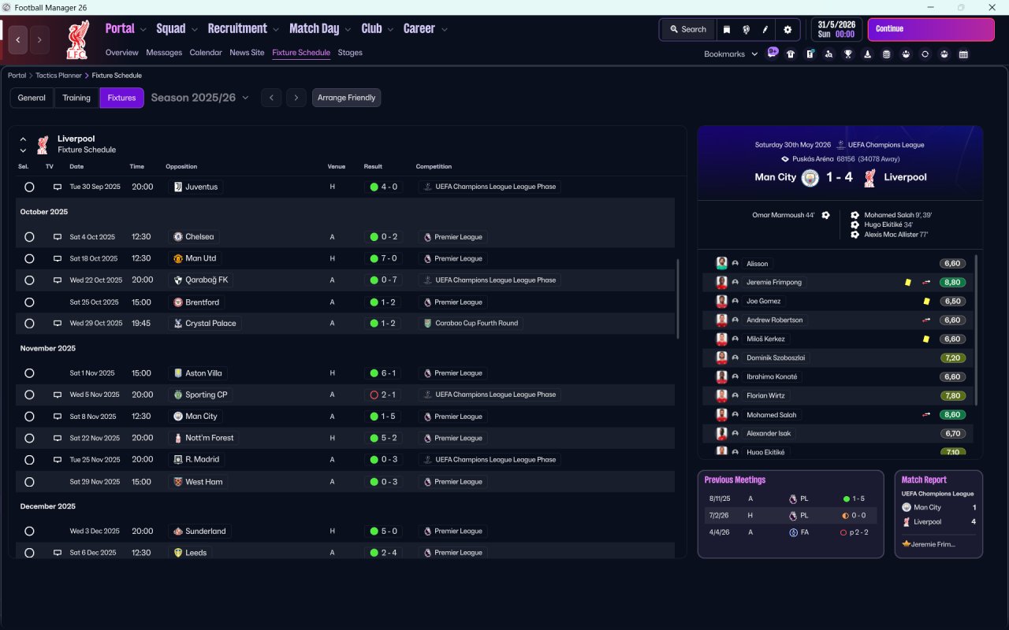The height and width of the screenshot is (630, 1009).
Task: Open the Calendar sub-menu item
Action: pos(206,53)
